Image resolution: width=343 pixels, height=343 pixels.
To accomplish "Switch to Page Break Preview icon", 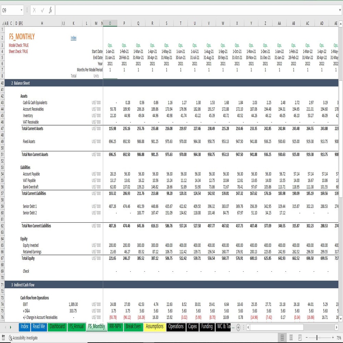I will click(x=300, y=337).
